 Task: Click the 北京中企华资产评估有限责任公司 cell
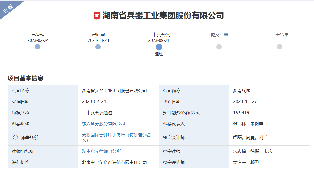coord(114,162)
